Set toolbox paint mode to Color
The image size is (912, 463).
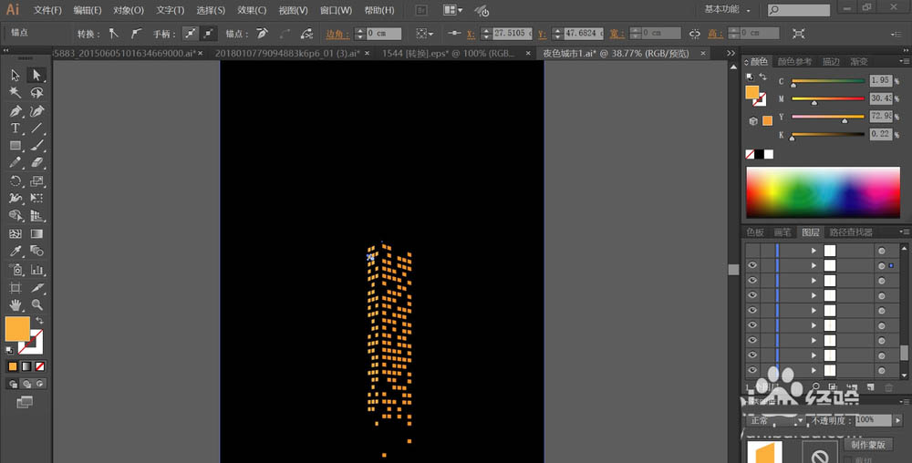13,366
